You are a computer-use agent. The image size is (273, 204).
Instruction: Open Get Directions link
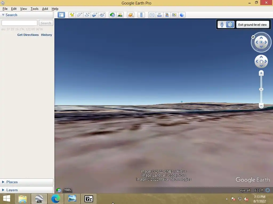pyautogui.click(x=28, y=35)
